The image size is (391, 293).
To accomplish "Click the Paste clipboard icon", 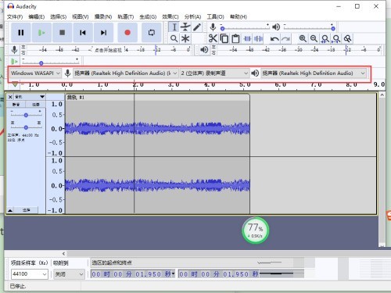I will 235,38.
